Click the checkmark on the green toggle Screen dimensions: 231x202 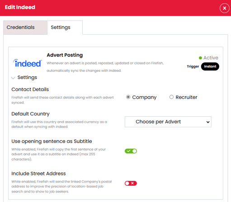tap(128, 151)
